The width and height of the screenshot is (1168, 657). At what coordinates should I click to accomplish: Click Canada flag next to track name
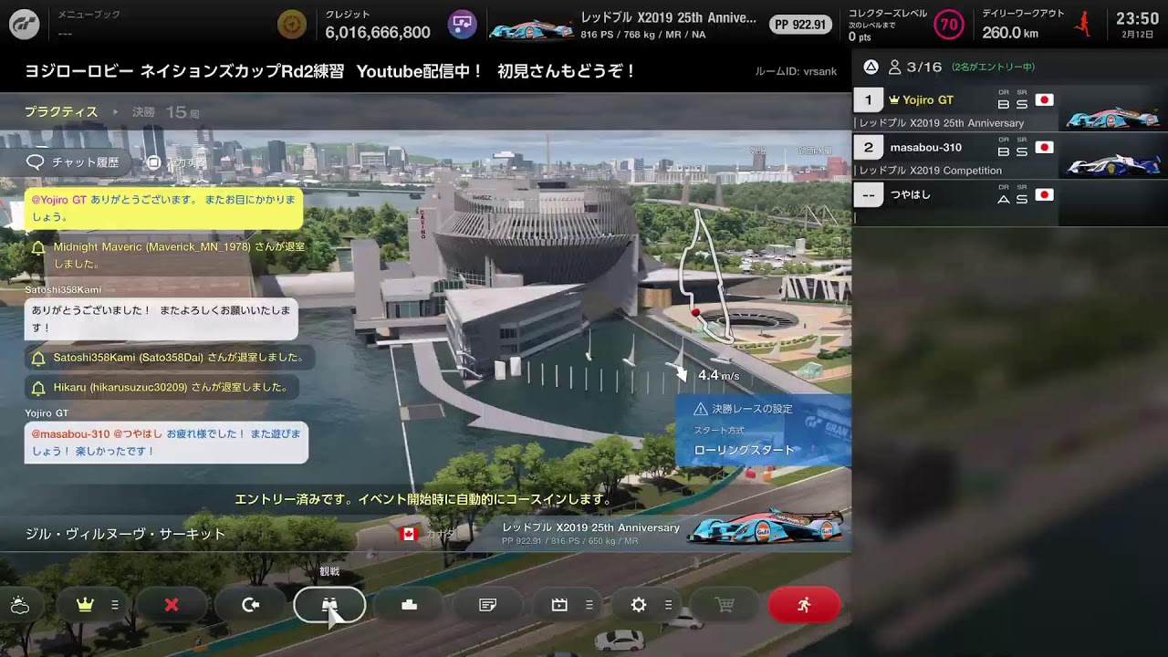[409, 534]
